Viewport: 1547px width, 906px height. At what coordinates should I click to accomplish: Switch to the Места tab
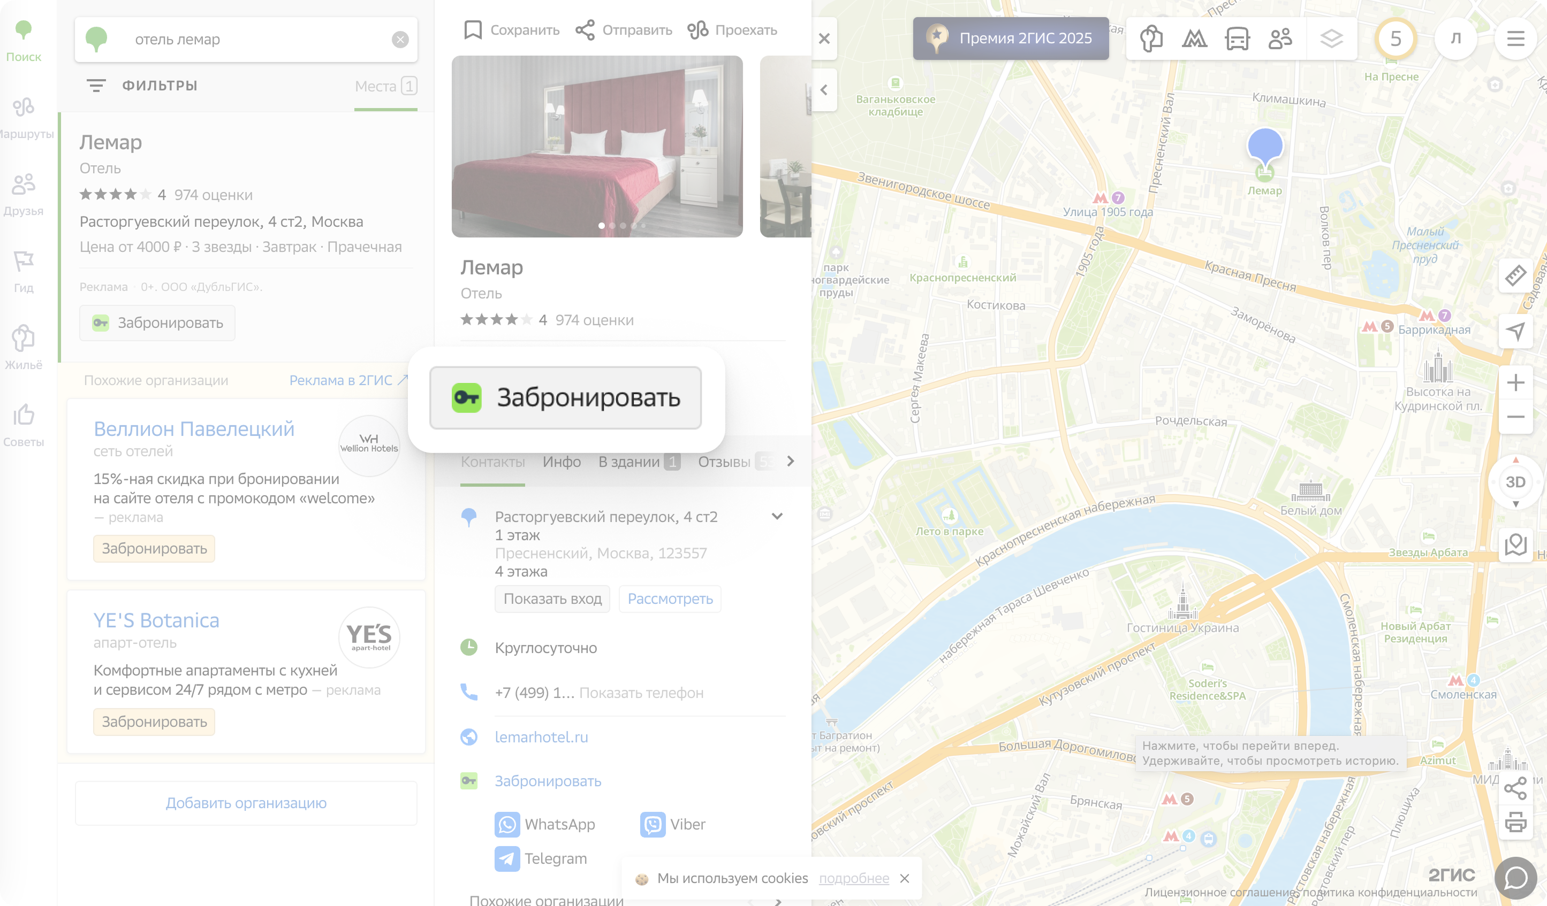(x=385, y=87)
